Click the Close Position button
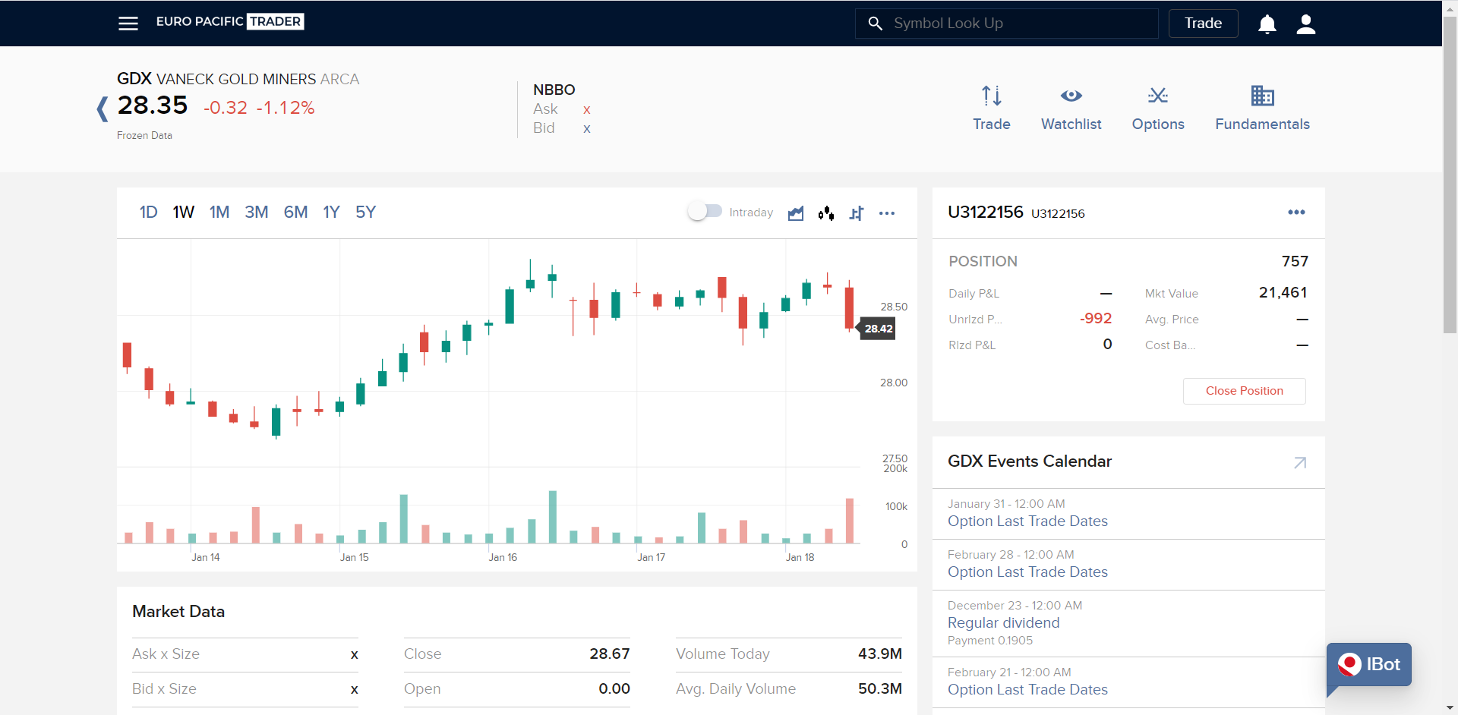1458x715 pixels. point(1244,391)
